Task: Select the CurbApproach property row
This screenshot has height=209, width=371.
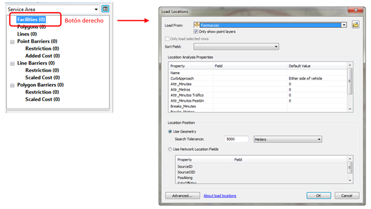Action: [257, 78]
